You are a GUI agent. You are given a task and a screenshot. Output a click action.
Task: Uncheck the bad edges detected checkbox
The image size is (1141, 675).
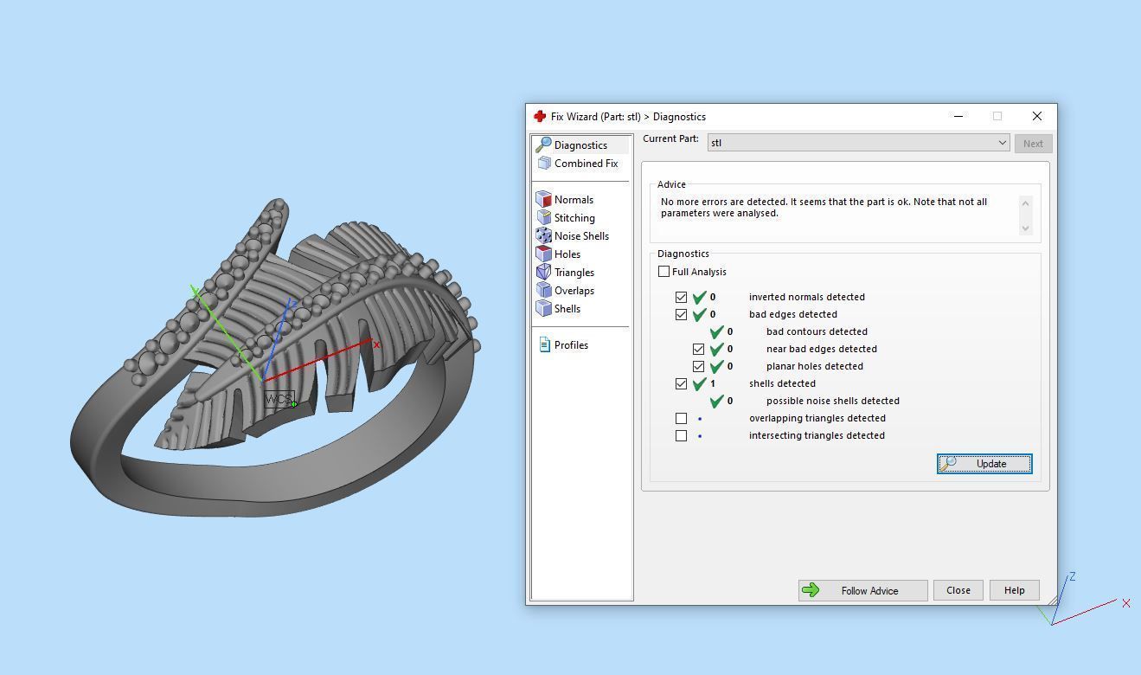click(x=681, y=314)
